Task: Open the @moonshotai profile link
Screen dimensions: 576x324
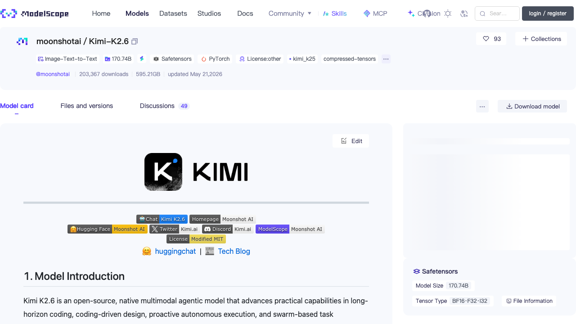Action: 53,74
